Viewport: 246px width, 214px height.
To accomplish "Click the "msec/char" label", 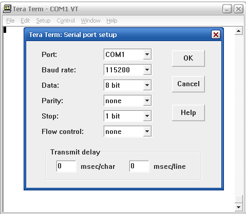I will coord(98,166).
